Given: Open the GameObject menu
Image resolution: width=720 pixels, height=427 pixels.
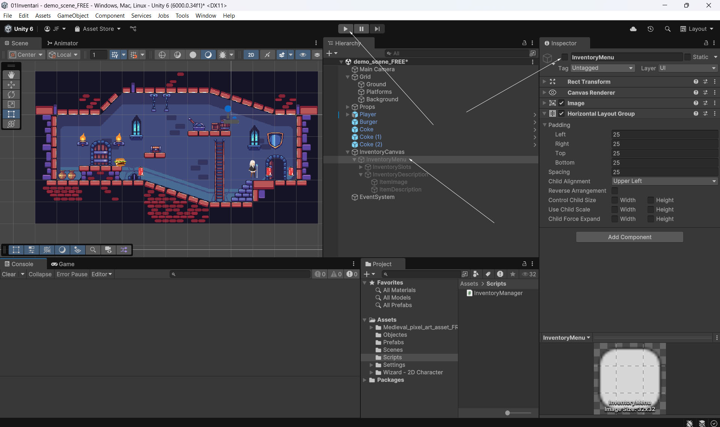Looking at the screenshot, I should (73, 15).
